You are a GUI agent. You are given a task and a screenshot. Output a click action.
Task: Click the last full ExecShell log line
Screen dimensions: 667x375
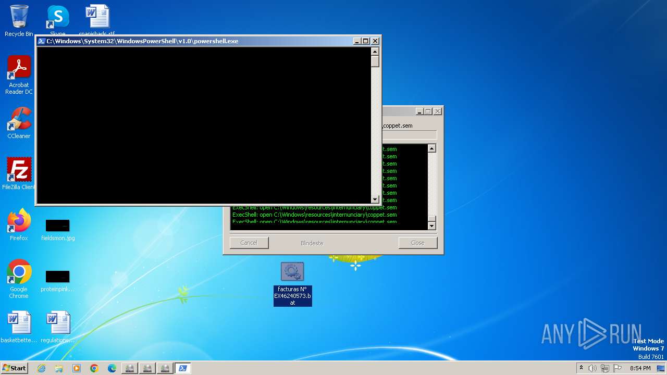coord(315,215)
